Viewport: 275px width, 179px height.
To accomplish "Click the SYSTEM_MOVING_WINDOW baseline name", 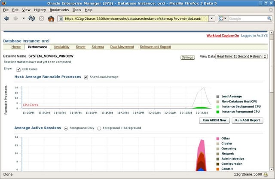I will point(51,56).
